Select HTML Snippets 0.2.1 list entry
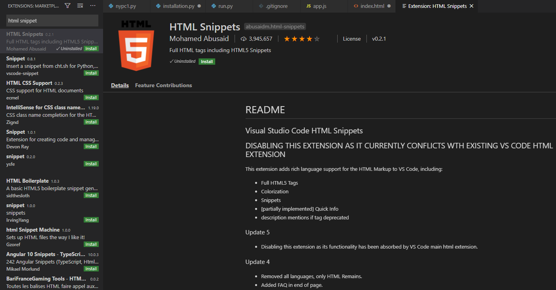The width and height of the screenshot is (556, 290). [x=51, y=41]
